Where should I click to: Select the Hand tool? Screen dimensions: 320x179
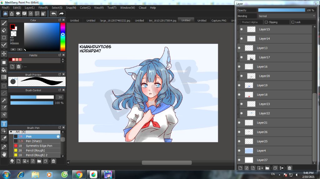(4, 154)
